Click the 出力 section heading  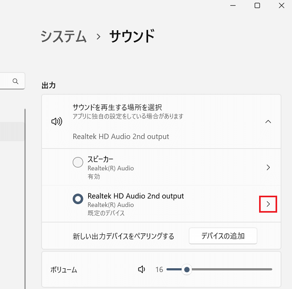point(49,85)
